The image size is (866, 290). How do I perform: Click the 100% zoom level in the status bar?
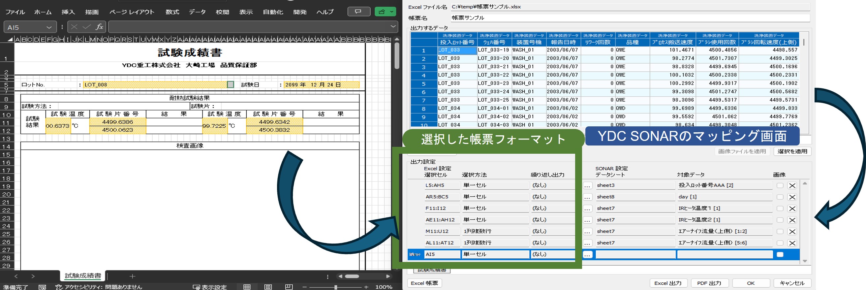[x=384, y=287]
